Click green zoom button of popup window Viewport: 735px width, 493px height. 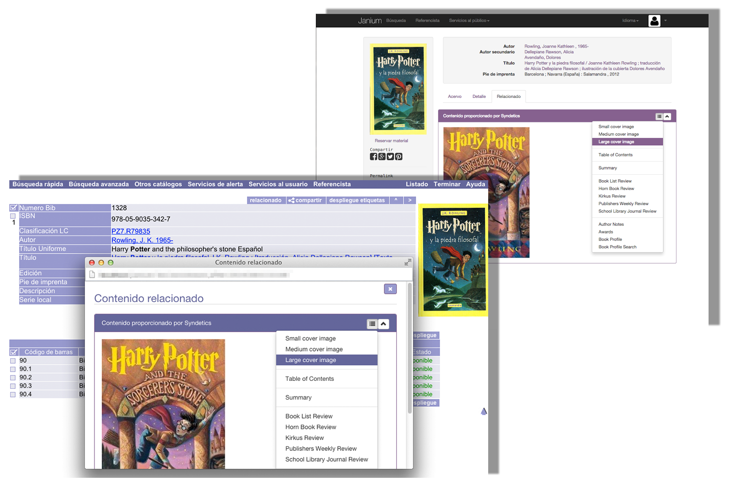[111, 263]
